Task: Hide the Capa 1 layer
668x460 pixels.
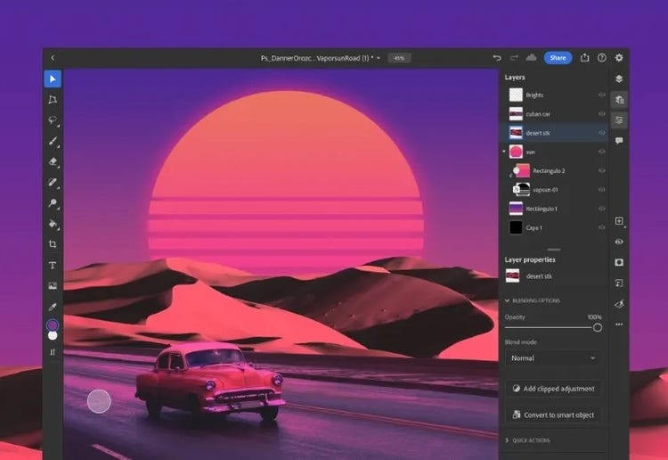Action: pos(602,227)
